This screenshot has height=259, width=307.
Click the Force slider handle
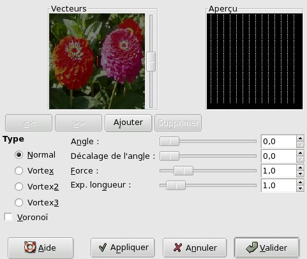(183, 171)
